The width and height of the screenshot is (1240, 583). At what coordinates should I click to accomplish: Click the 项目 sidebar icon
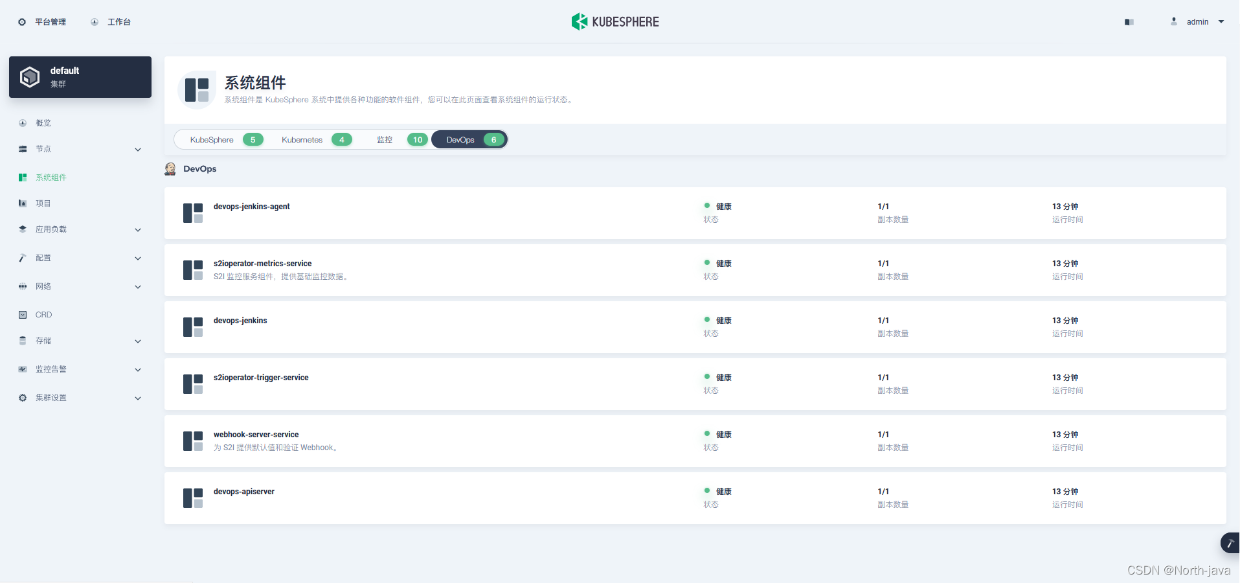(23, 203)
